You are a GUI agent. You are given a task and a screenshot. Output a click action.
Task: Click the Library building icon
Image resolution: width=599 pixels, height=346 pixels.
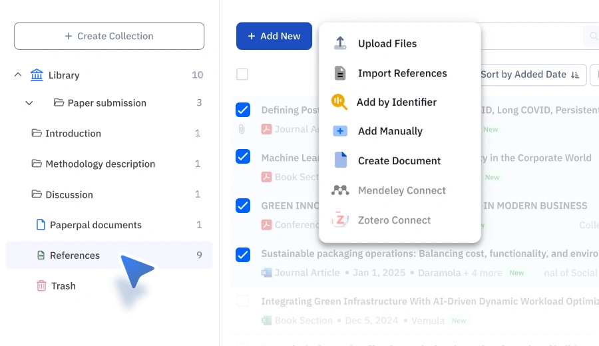37,75
